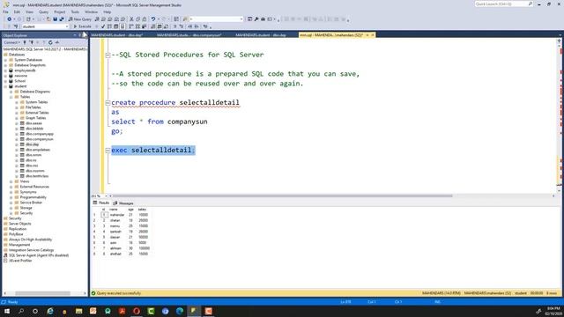
Task: Open Internet Explorer from the taskbar
Action: click(x=50, y=311)
